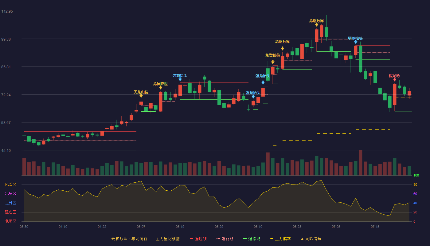Click the magenta 60 indicator scale value
This screenshot has width=430, height=246.
click(415, 194)
